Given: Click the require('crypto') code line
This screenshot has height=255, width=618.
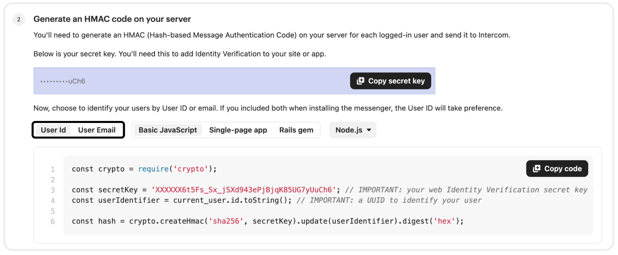Looking at the screenshot, I should (x=144, y=169).
